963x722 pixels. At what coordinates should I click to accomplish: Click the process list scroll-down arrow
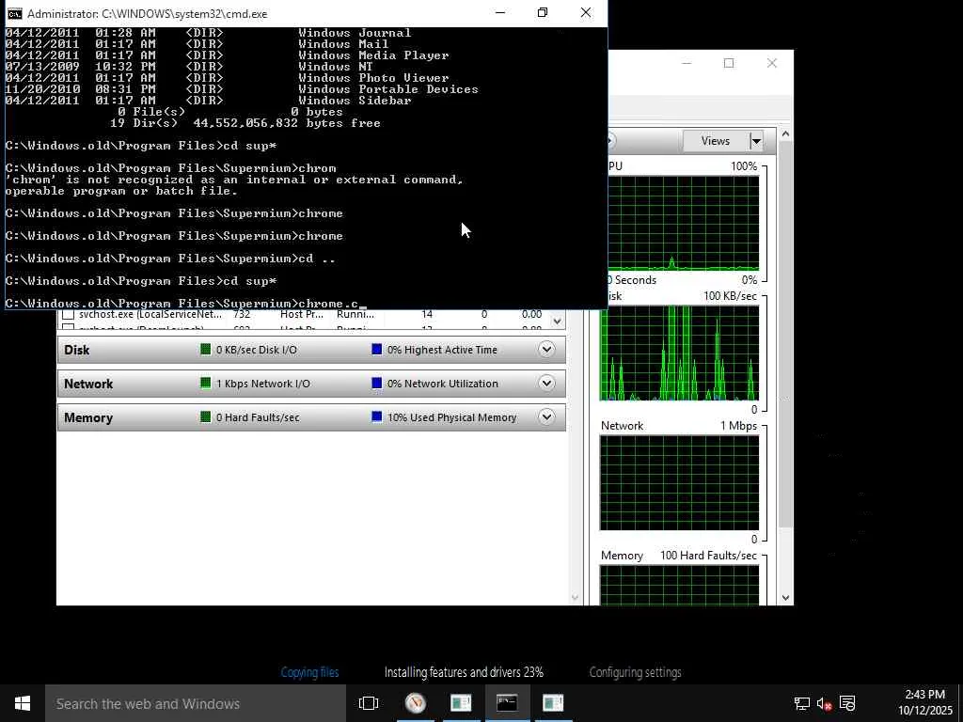point(557,322)
